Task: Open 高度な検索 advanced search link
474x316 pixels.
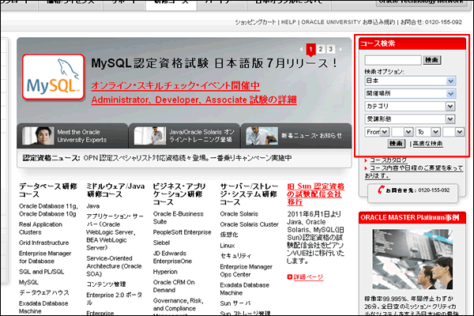Action: [427, 144]
